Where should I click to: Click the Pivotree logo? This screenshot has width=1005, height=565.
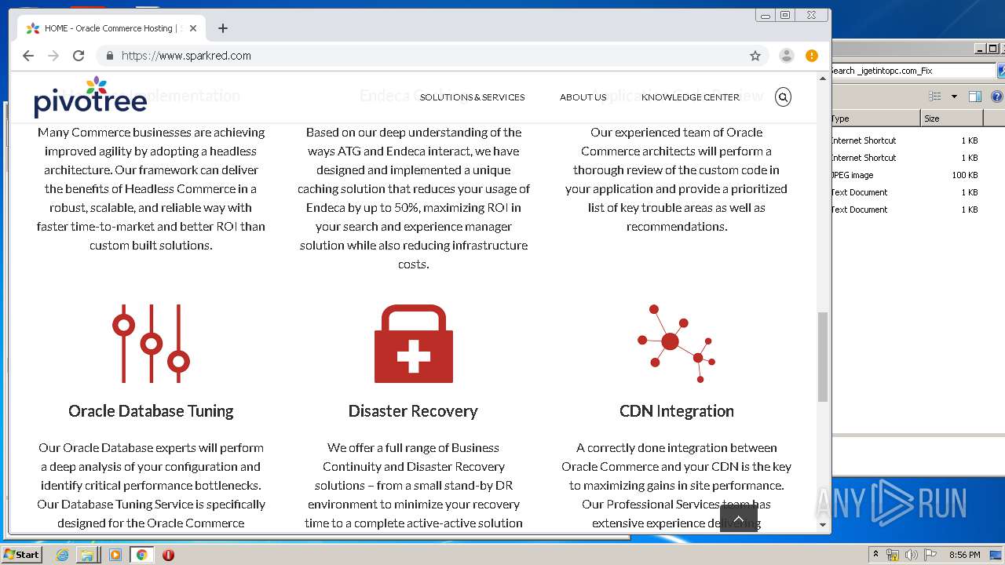pyautogui.click(x=90, y=97)
